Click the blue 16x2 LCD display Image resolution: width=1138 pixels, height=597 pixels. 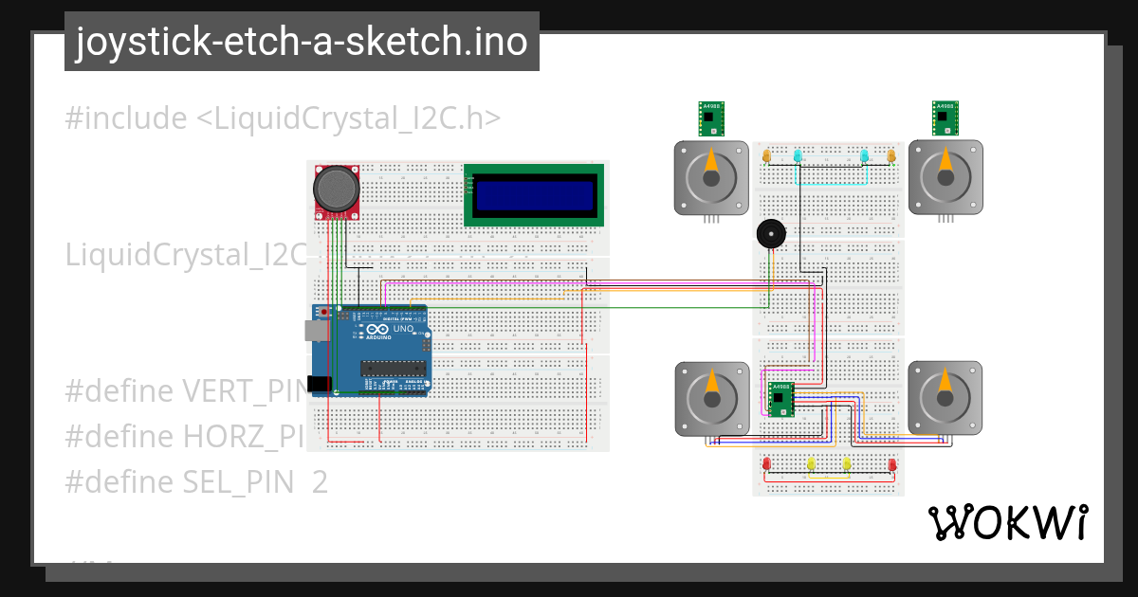[533, 194]
